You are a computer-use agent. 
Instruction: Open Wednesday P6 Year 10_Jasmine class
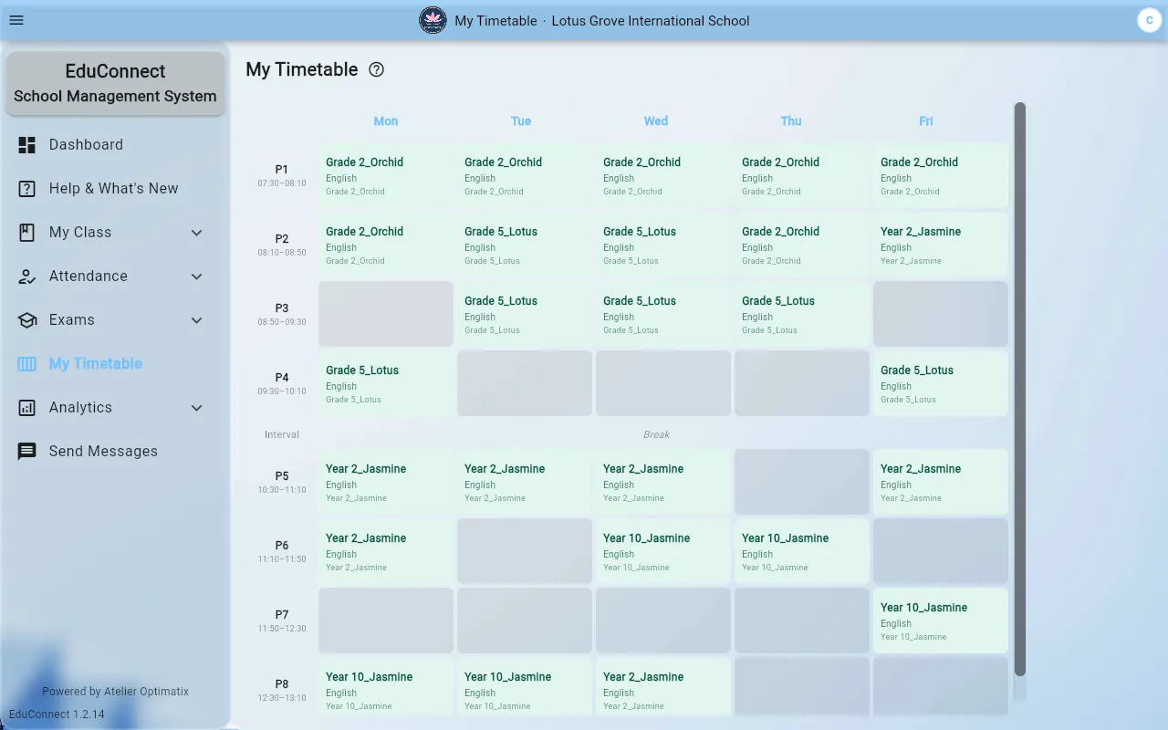coord(663,551)
